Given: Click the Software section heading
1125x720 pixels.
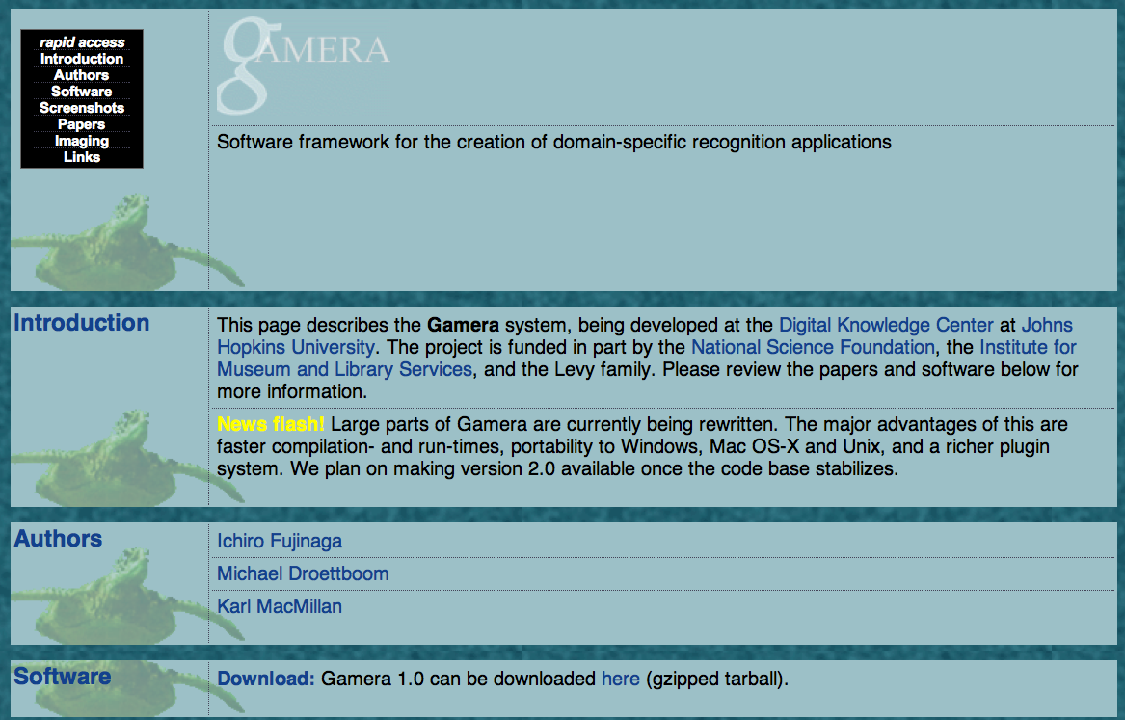Looking at the screenshot, I should (x=63, y=677).
